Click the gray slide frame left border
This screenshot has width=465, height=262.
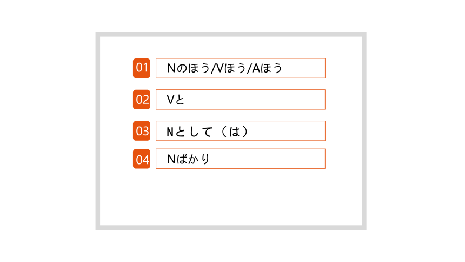pos(98,131)
